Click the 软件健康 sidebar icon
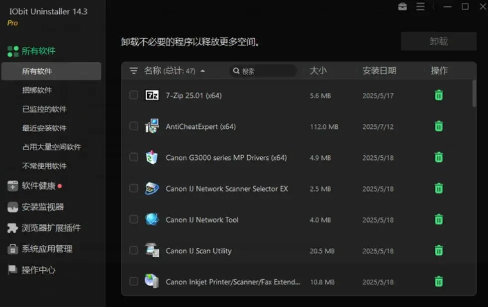Image resolution: width=488 pixels, height=307 pixels. tap(13, 186)
